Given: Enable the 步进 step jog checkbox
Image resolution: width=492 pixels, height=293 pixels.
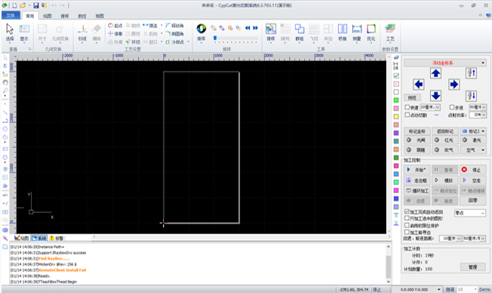Looking at the screenshot, I should coord(452,107).
